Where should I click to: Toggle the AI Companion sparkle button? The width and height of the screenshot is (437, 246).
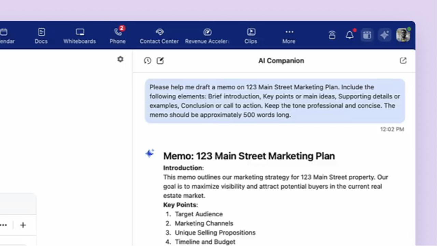coord(384,35)
